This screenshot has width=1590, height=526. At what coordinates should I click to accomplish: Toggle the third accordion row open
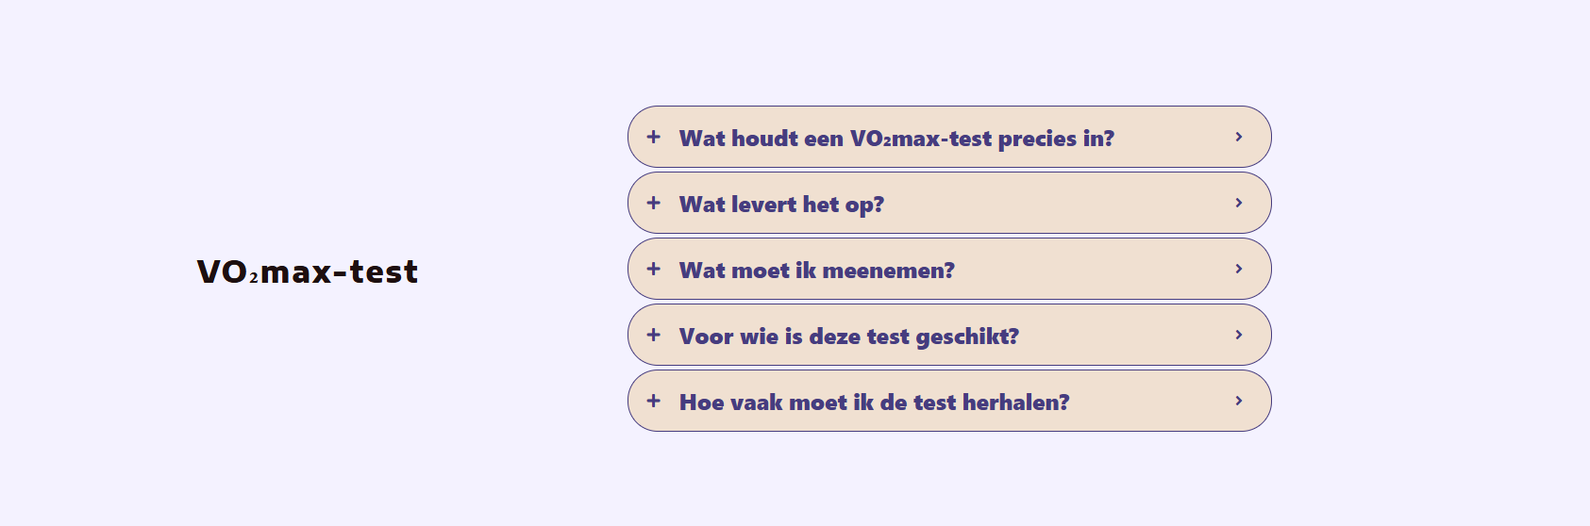tap(949, 269)
